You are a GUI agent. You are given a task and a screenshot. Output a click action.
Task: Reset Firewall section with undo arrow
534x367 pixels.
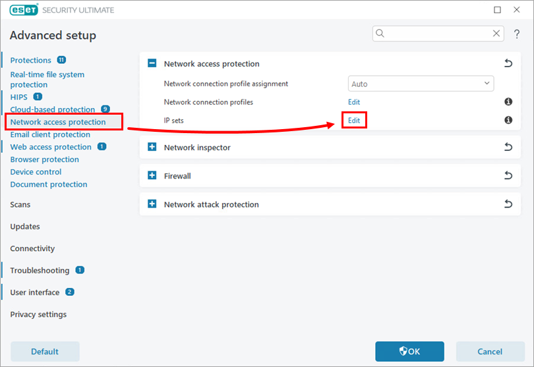pyautogui.click(x=508, y=176)
